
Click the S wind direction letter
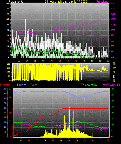(x=114, y=72)
